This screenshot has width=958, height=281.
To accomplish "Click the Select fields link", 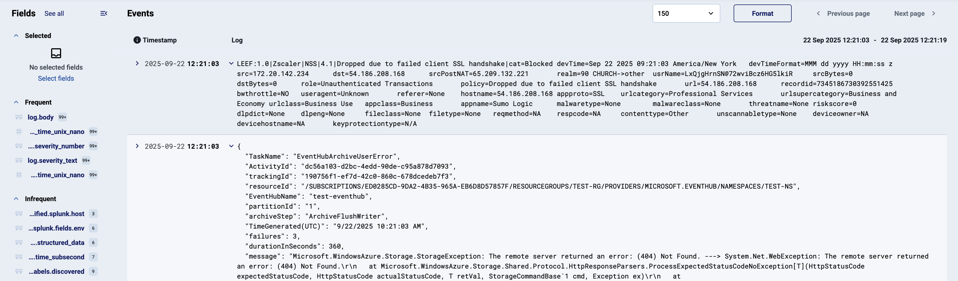I will pyautogui.click(x=56, y=79).
